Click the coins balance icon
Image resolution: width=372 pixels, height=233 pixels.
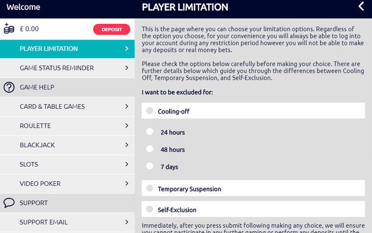9,29
